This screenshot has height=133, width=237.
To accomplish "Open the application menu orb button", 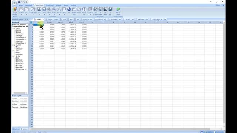I will pos(14,3).
